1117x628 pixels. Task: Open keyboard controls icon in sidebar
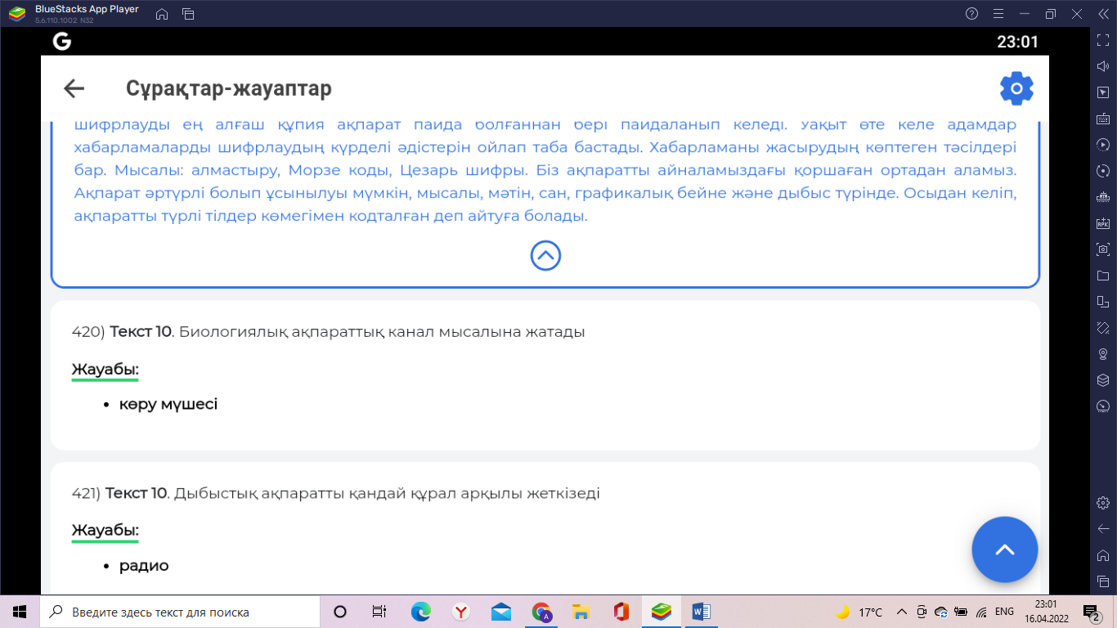pos(1102,119)
